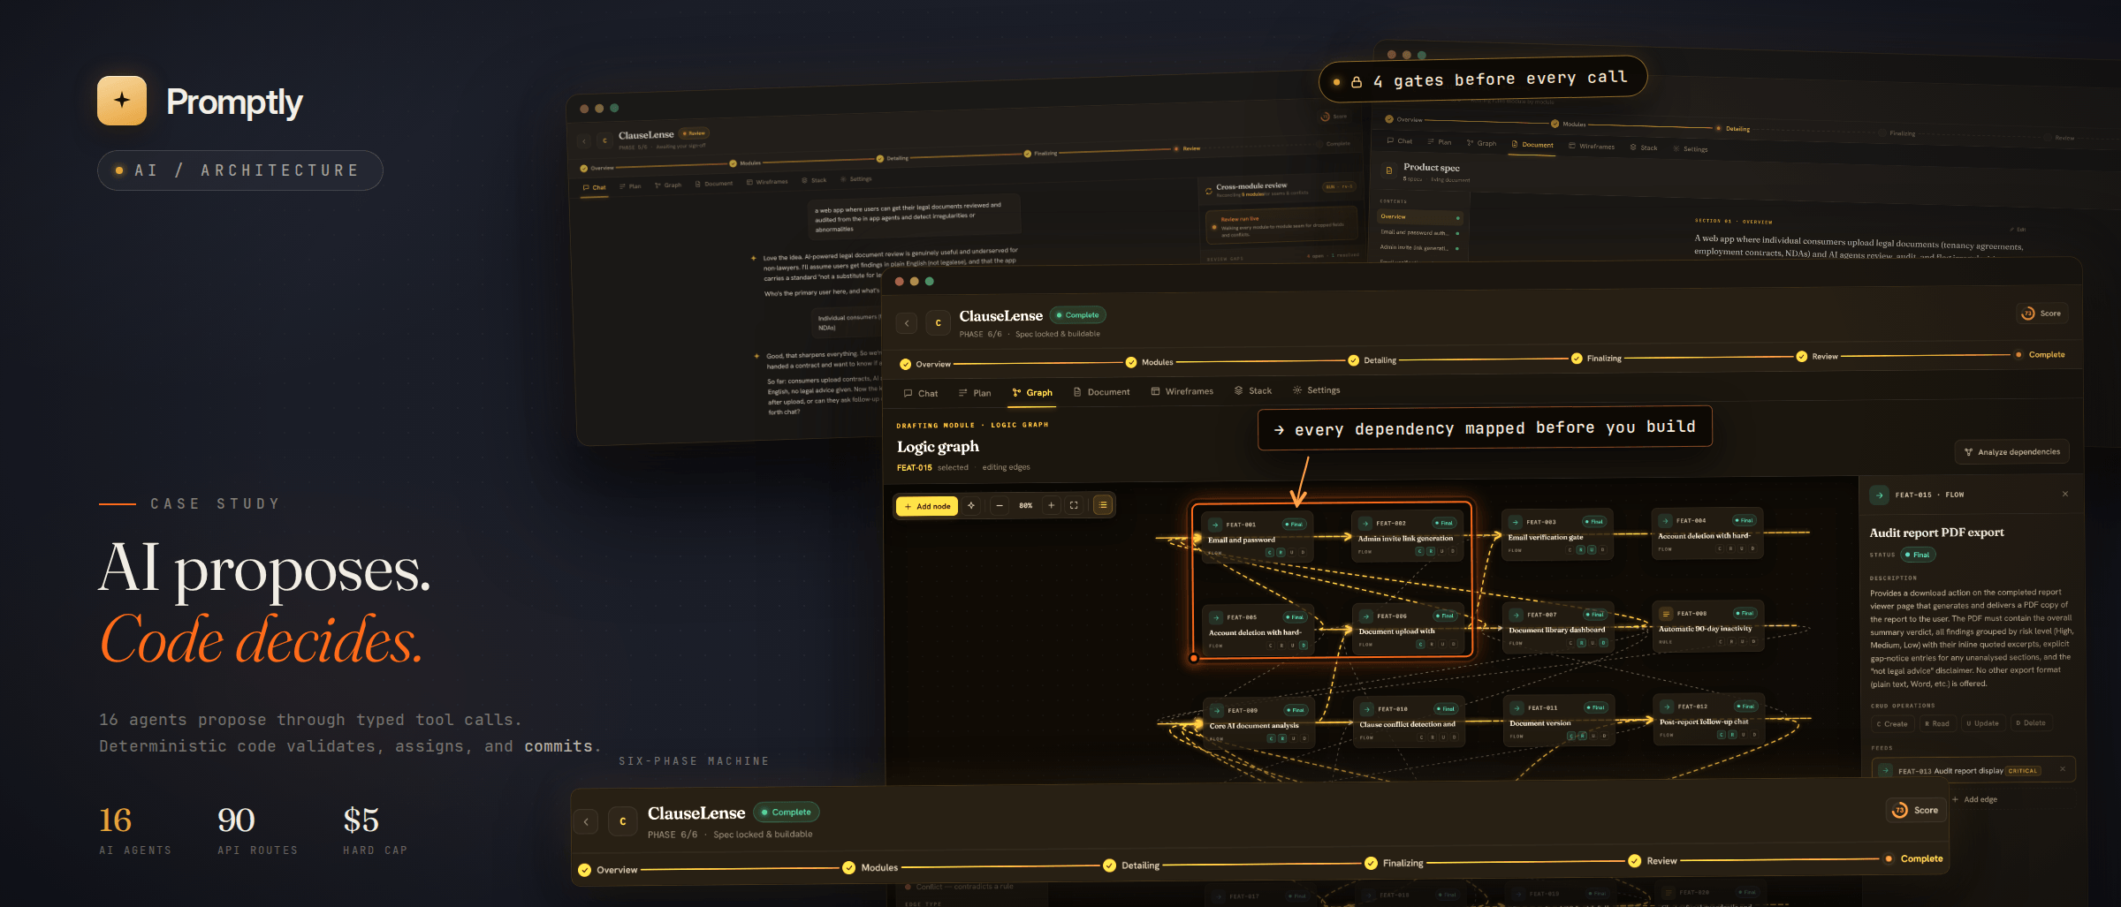Select Review phase in bottom ClauseLense bar
2121x907 pixels.
pos(1653,861)
